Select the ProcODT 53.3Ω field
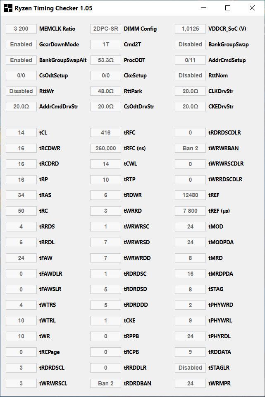Viewport: 265px width, 397px height. click(106, 60)
